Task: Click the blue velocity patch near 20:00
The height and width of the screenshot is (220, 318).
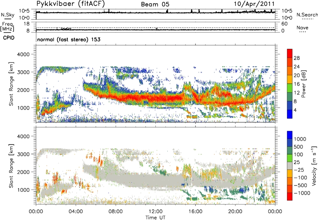Action: tap(242, 191)
